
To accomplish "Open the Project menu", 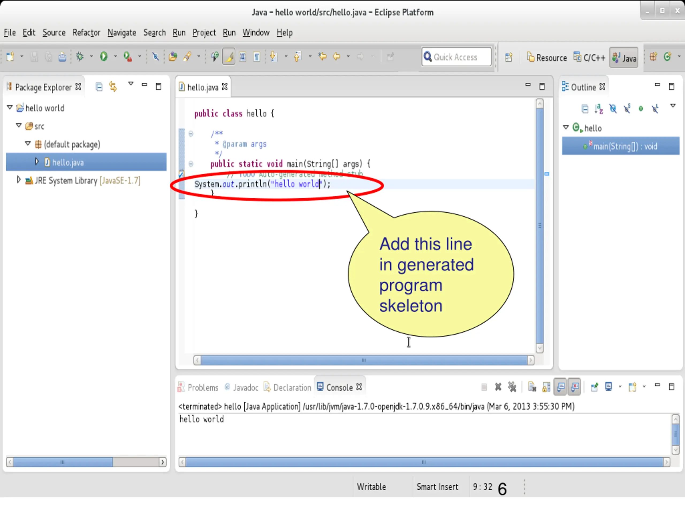I will click(204, 33).
